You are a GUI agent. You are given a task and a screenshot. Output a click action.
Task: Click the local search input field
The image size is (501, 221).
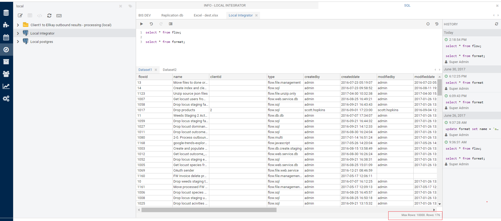(x=67, y=6)
